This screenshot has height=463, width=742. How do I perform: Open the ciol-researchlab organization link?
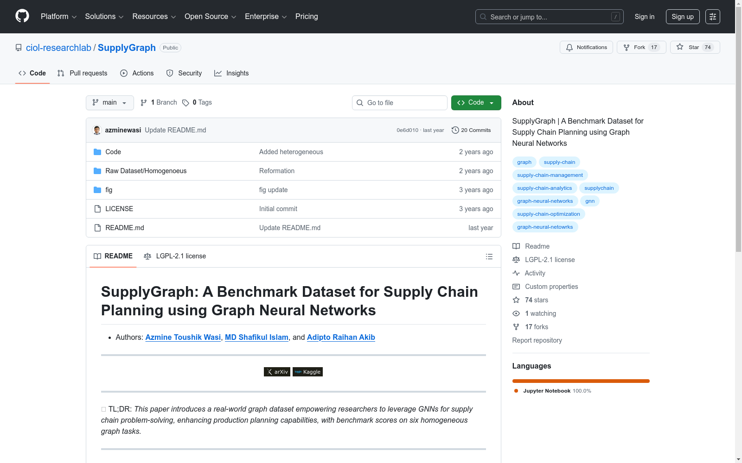58,48
